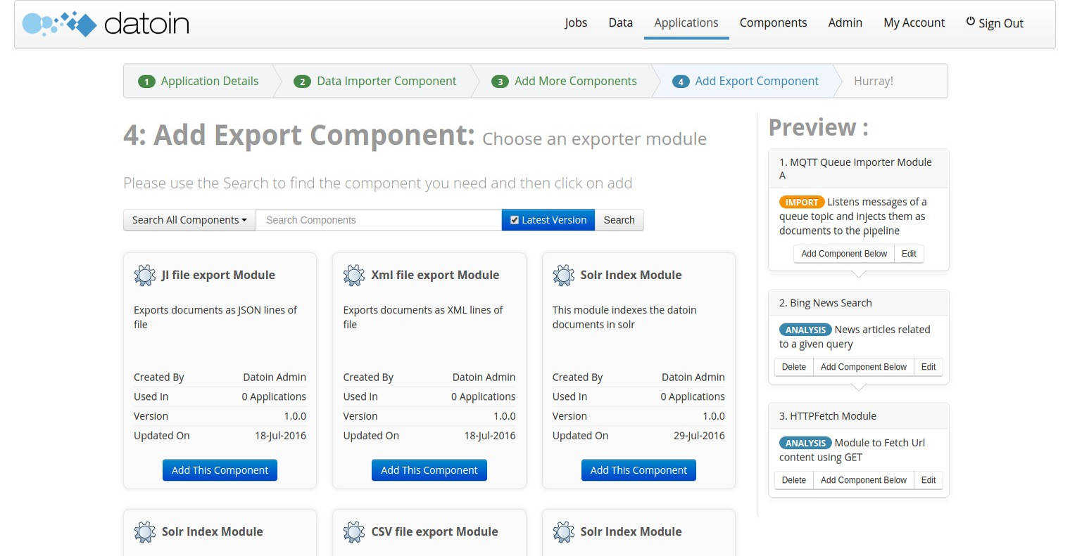Click 'This module indexes the datoin documents' description
This screenshot has height=556, width=1070.
[x=624, y=317]
